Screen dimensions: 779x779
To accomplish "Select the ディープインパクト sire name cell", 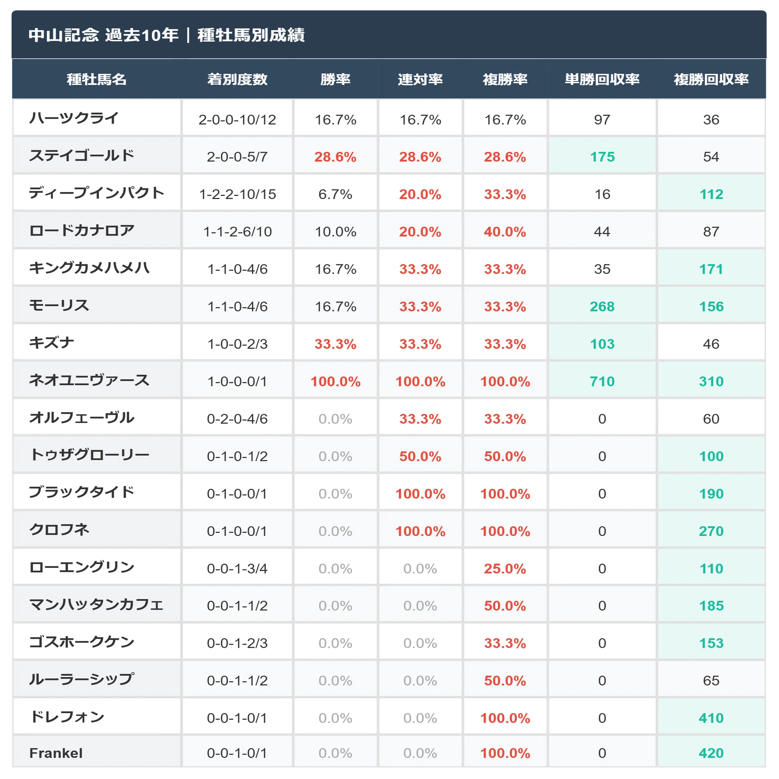I will coord(97,193).
